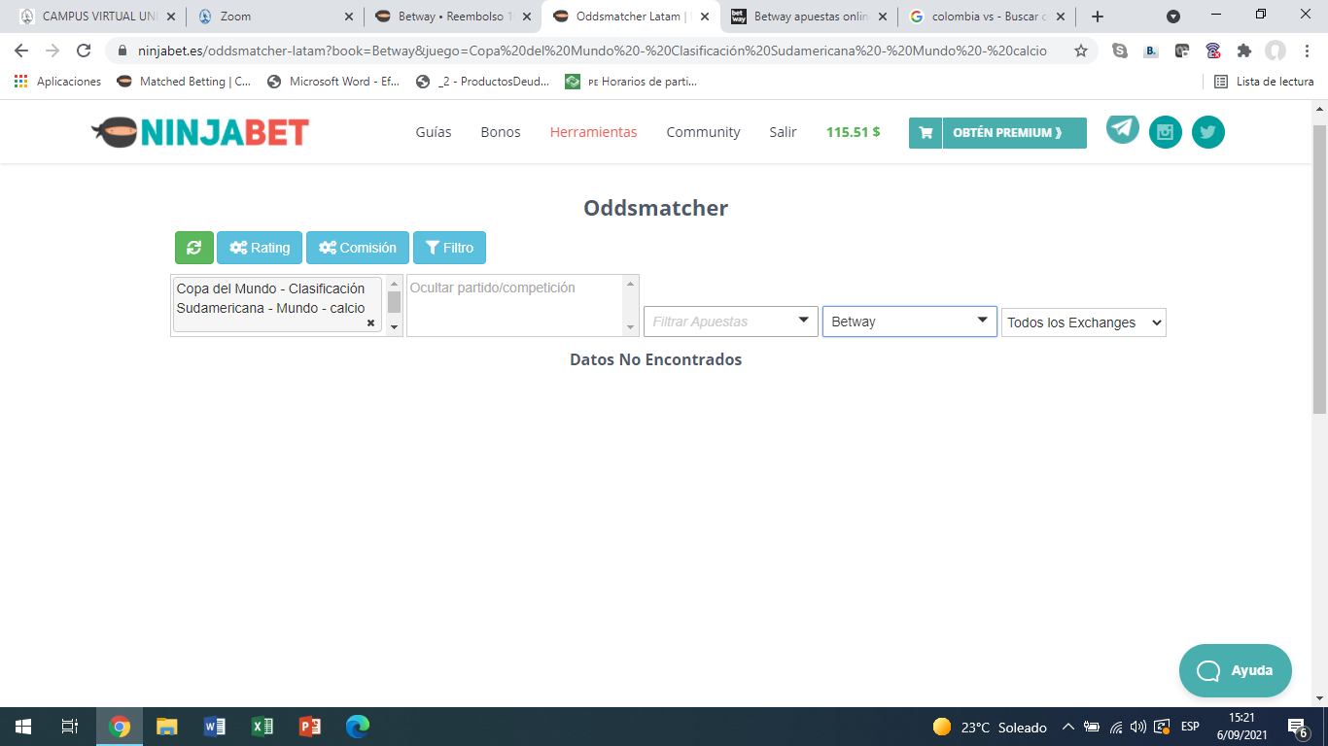The height and width of the screenshot is (746, 1328).
Task: Switch to the Campus Virtual tab
Action: point(95,17)
